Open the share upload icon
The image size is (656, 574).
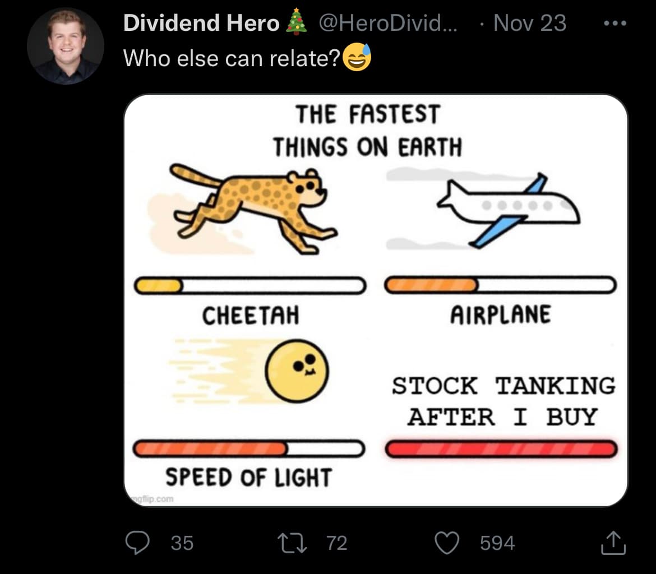pyautogui.click(x=613, y=543)
